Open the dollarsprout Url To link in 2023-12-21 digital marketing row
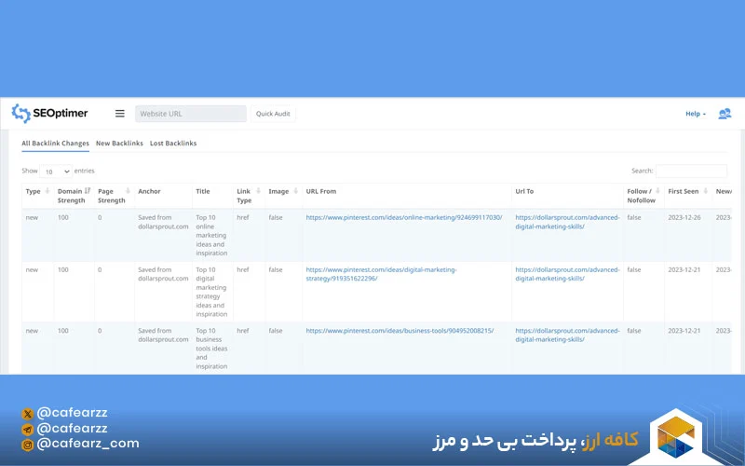 (567, 274)
